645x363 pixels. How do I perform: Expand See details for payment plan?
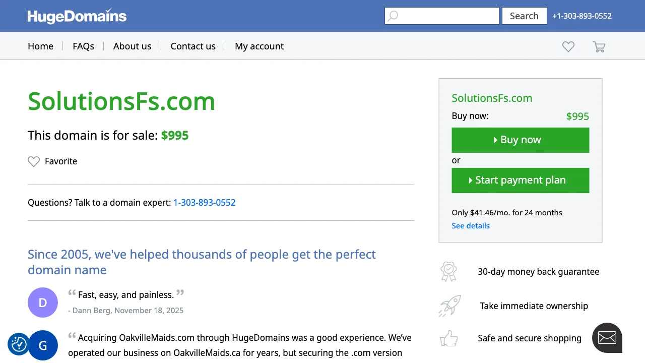point(470,226)
